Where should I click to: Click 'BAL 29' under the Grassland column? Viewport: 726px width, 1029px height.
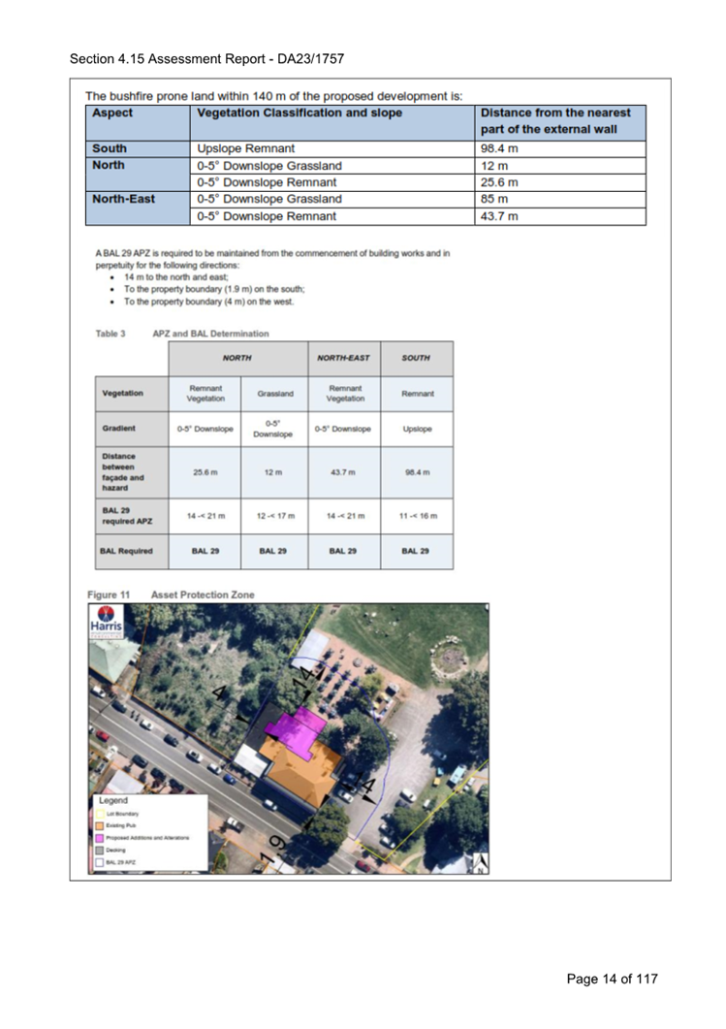[x=272, y=551]
